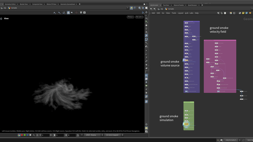Click the network editor back arrow
The width and height of the screenshot is (253, 142).
click(x=151, y=9)
